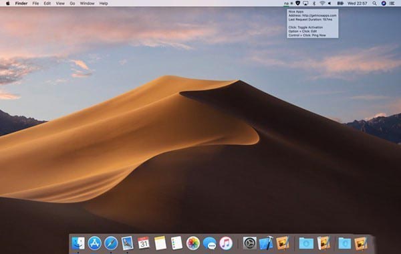Open the Photos app in the Dock
Screen dimensions: 401x254
tap(193, 243)
